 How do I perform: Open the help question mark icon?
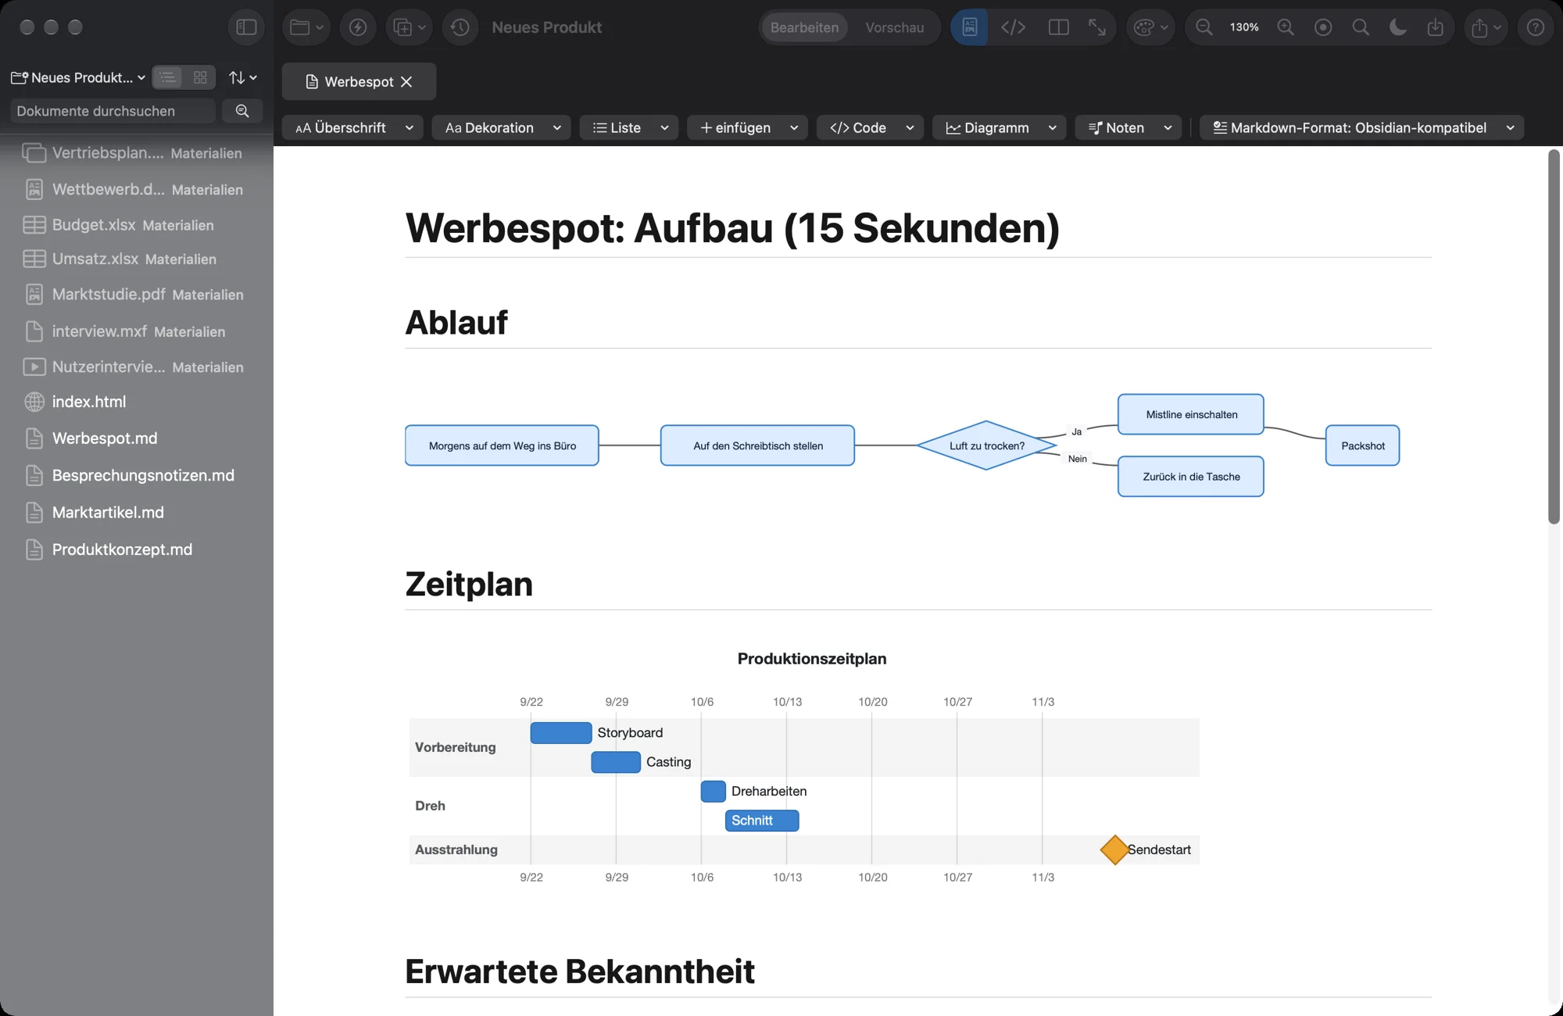(x=1536, y=27)
